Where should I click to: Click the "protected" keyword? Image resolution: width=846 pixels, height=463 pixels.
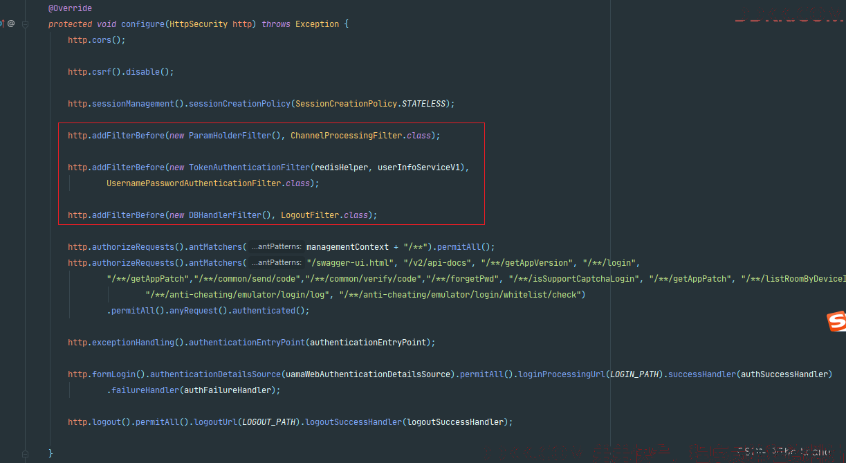pyautogui.click(x=70, y=24)
